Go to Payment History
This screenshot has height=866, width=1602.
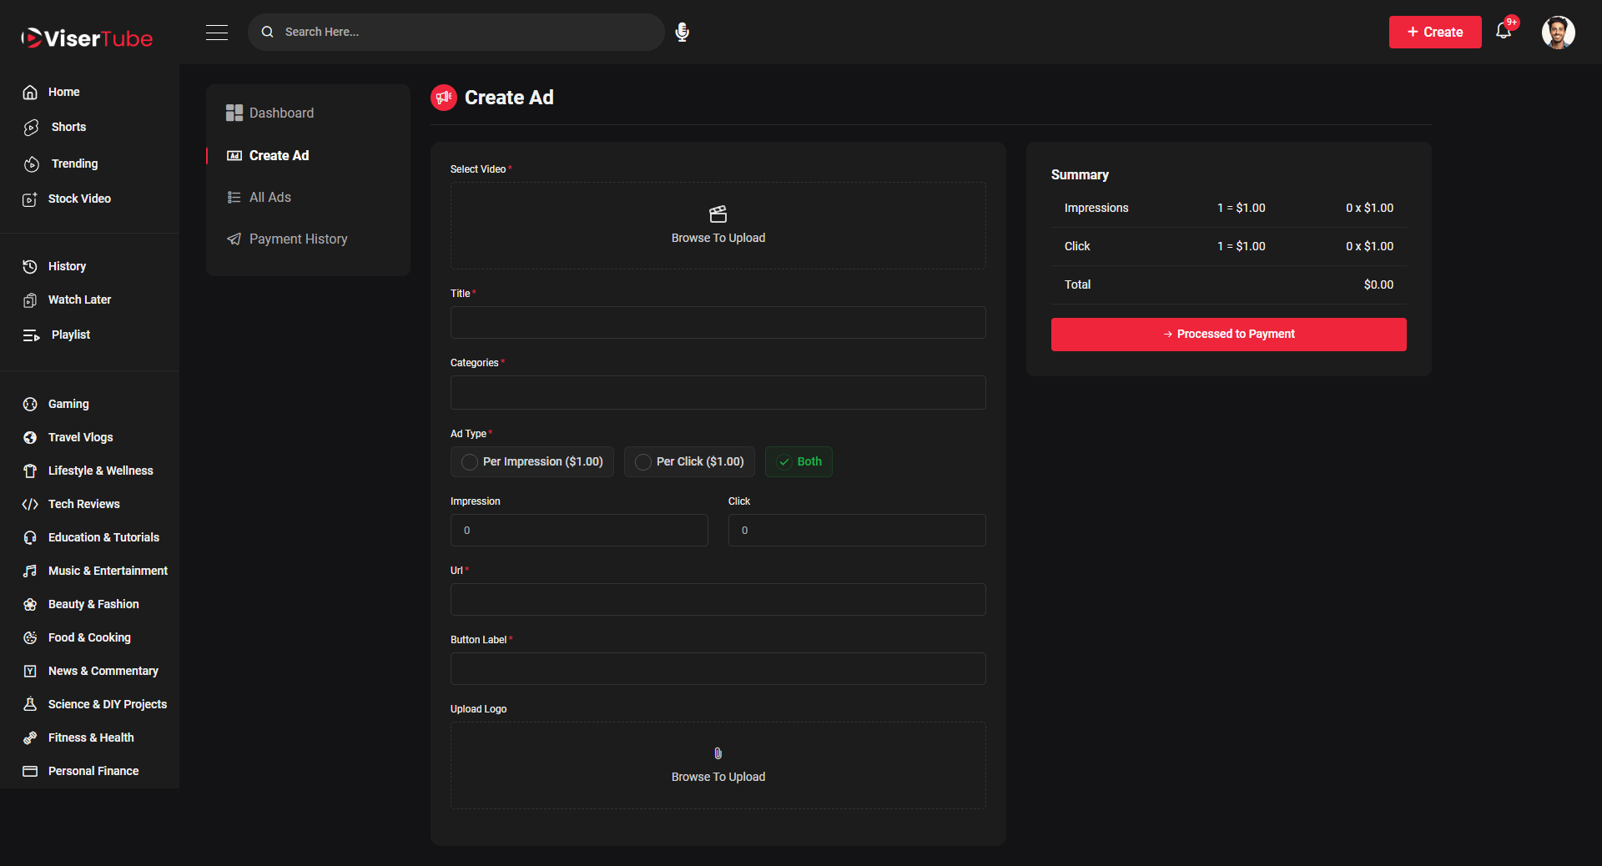coord(298,239)
